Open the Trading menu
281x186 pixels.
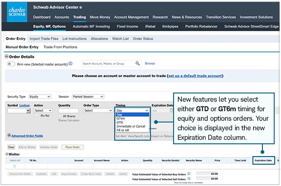coord(79,17)
